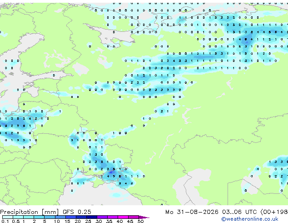Click the 10–15 mm legend swatch
Screen dimensions: 288x223
pos(60,217)
